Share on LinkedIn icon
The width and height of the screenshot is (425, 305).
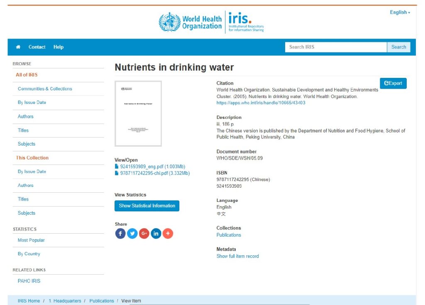156,233
